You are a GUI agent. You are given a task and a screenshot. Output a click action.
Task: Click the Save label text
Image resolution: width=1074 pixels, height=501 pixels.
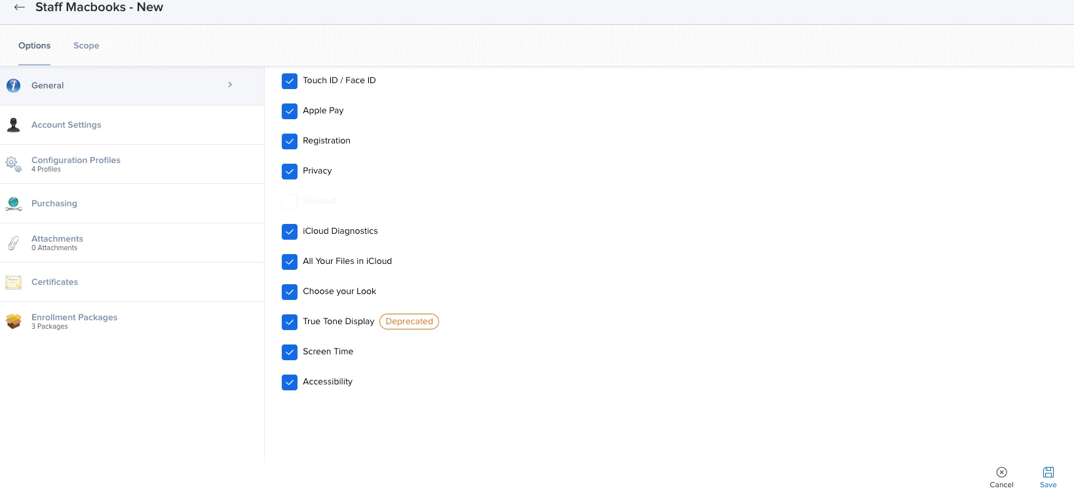click(x=1048, y=485)
